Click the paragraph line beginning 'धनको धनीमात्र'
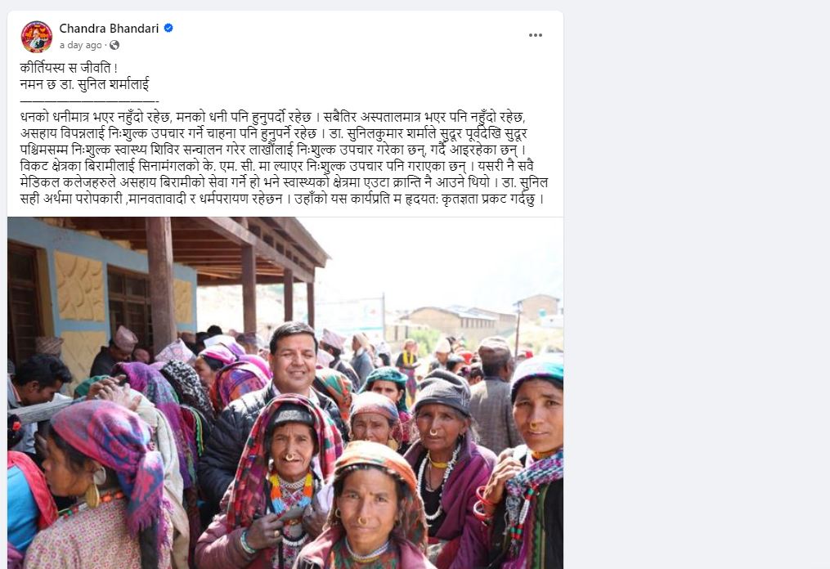830x569 pixels. tap(272, 117)
